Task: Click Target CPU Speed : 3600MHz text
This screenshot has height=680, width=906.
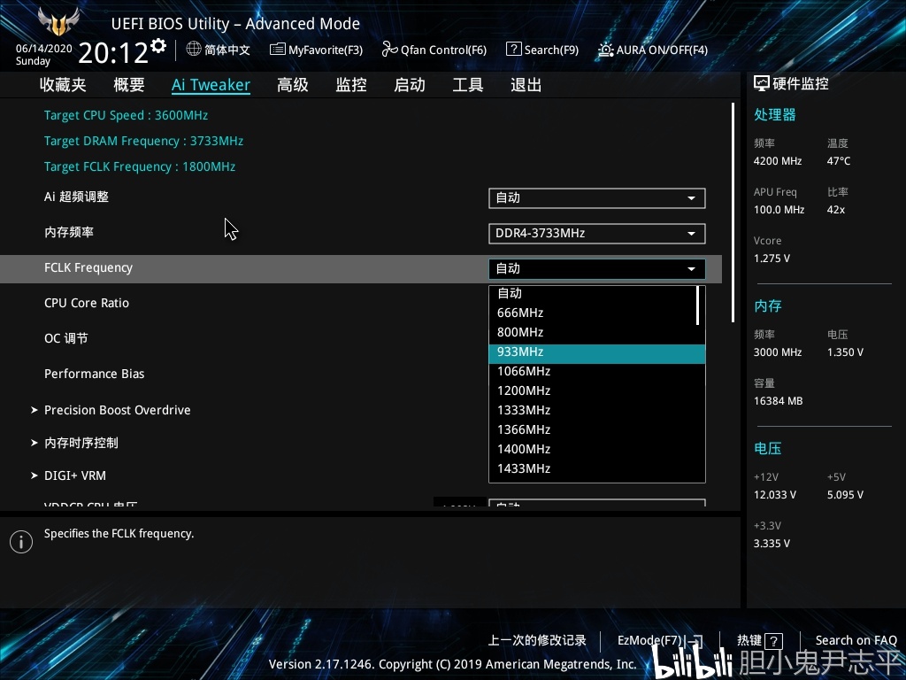Action: 126,115
